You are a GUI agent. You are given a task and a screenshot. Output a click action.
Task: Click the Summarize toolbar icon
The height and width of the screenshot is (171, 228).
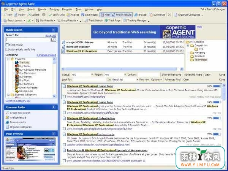pos(151,15)
